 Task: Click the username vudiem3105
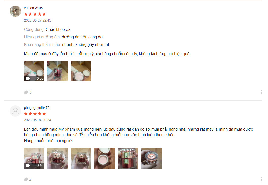(33, 8)
